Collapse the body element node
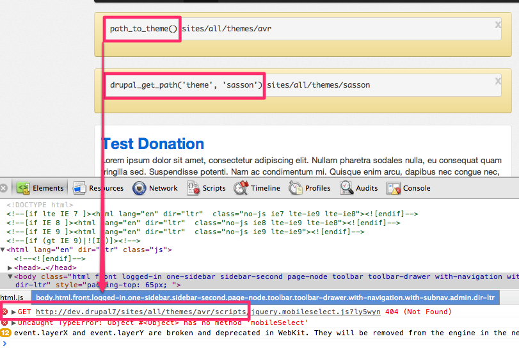The width and height of the screenshot is (519, 357). [10, 276]
